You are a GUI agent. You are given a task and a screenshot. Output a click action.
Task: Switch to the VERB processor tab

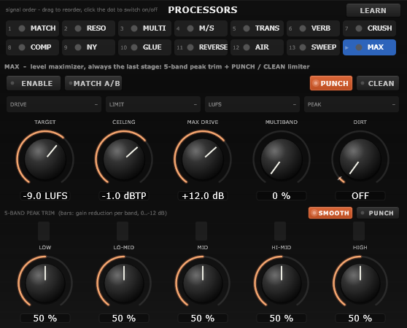point(313,28)
